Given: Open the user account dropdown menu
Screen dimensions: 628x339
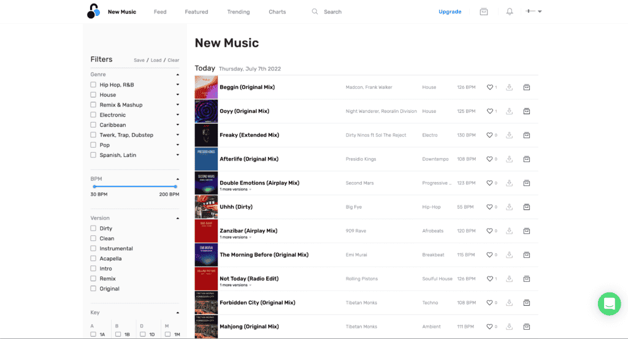Looking at the screenshot, I should [x=533, y=12].
